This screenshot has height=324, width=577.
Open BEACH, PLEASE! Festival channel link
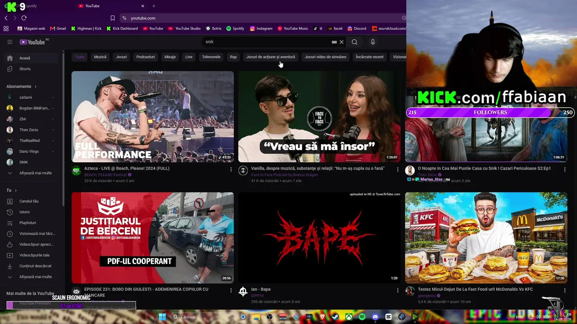click(x=105, y=175)
